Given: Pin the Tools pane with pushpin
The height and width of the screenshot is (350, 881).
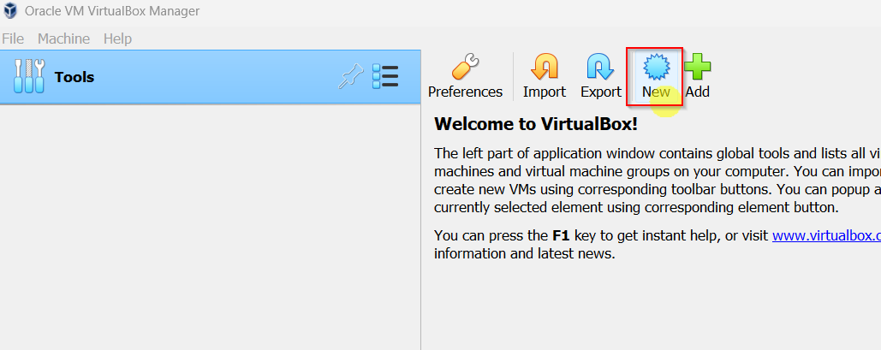Looking at the screenshot, I should point(350,77).
